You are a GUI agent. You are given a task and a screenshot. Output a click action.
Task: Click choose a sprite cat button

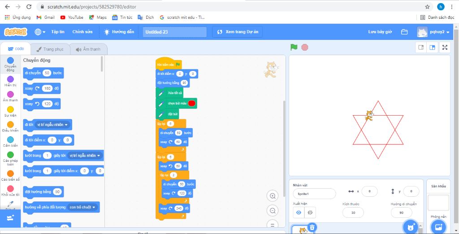point(410,226)
